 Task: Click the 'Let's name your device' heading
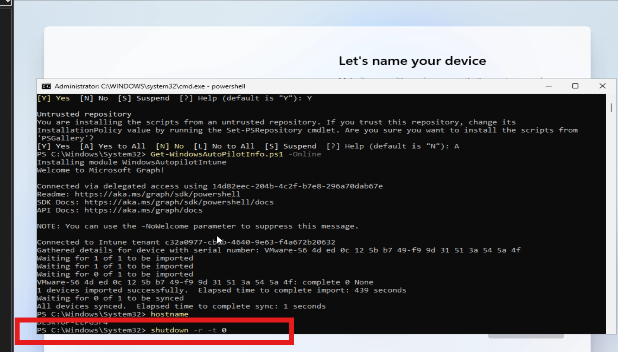click(412, 61)
